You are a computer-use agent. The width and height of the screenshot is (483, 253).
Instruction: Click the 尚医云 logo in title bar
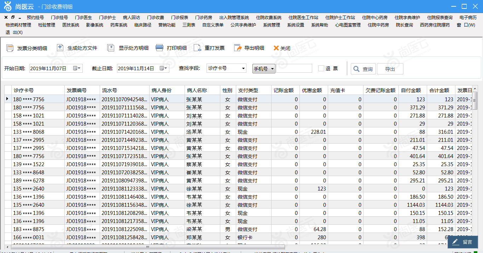(7, 6)
